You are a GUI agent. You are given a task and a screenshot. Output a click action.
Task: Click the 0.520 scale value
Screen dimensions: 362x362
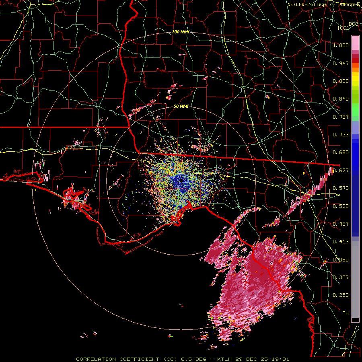341,206
